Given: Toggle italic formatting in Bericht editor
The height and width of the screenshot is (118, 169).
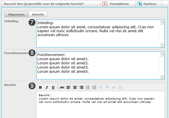Looking at the screenshot, I should 47,88.
